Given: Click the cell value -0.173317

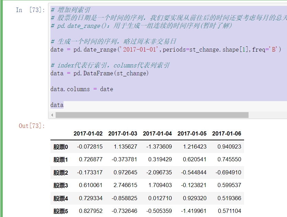Looking at the screenshot, I should 90,172.
